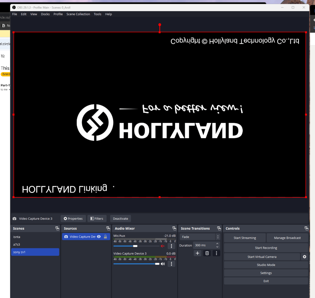
Task: Open the Fade transition dropdown
Action: pyautogui.click(x=200, y=237)
